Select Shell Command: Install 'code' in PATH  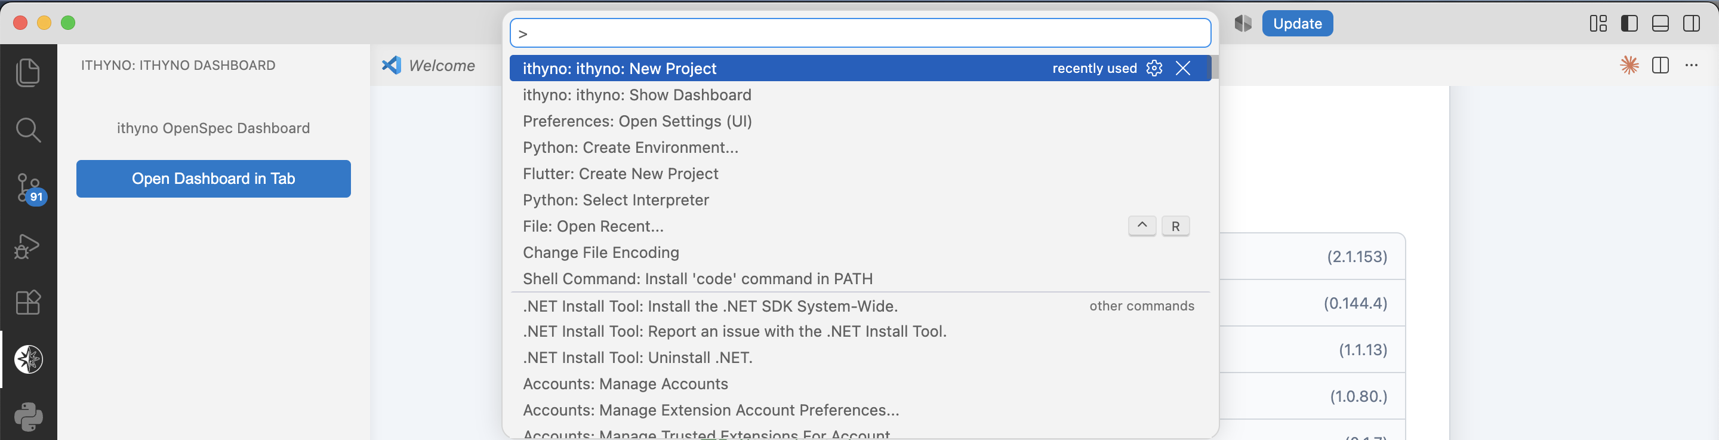(860, 278)
